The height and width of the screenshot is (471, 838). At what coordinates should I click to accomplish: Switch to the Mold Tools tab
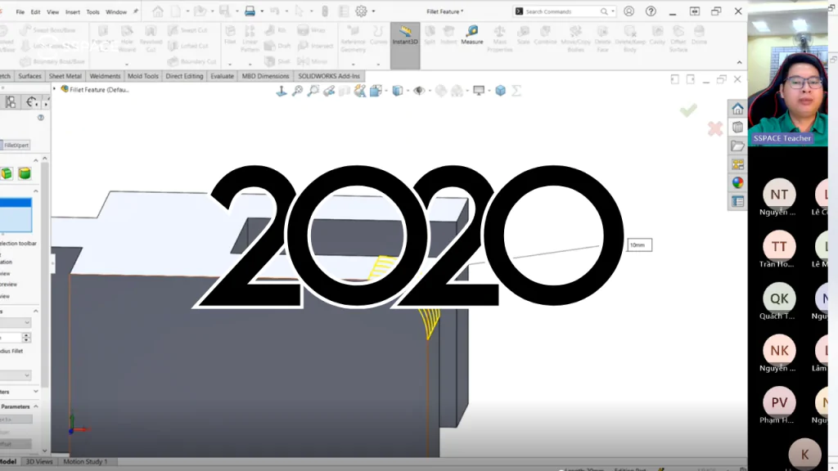tap(142, 76)
